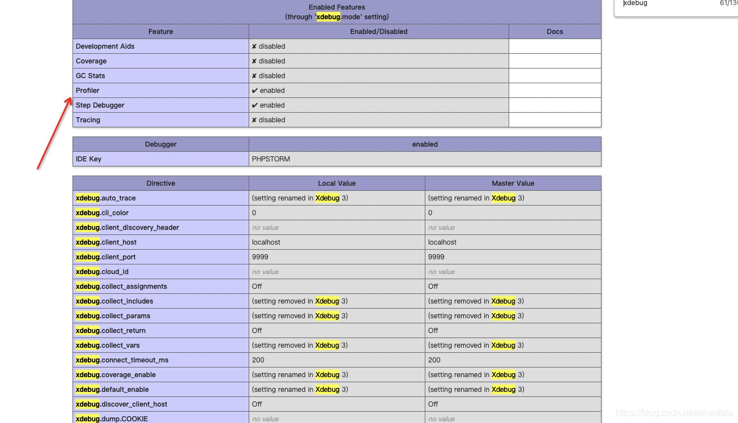
Task: Click the Directive column header
Action: coord(161,183)
